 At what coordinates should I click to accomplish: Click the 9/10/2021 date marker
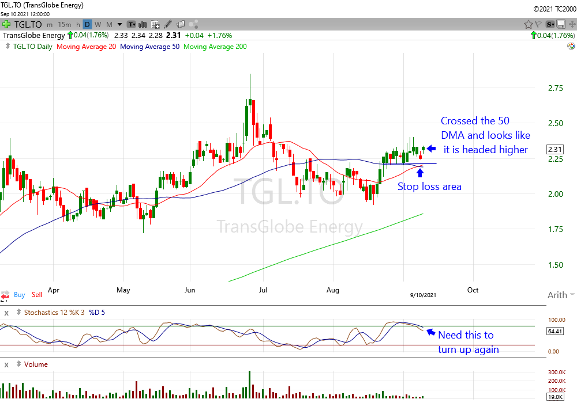(x=423, y=295)
